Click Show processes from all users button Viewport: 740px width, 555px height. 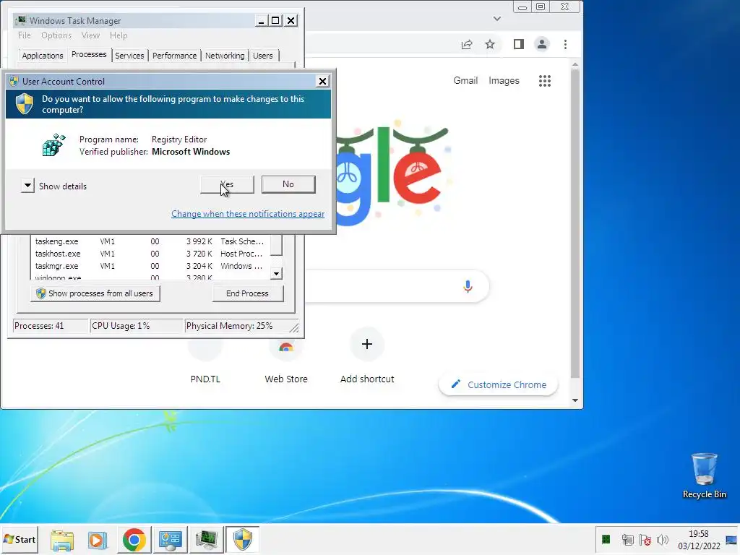click(x=95, y=293)
